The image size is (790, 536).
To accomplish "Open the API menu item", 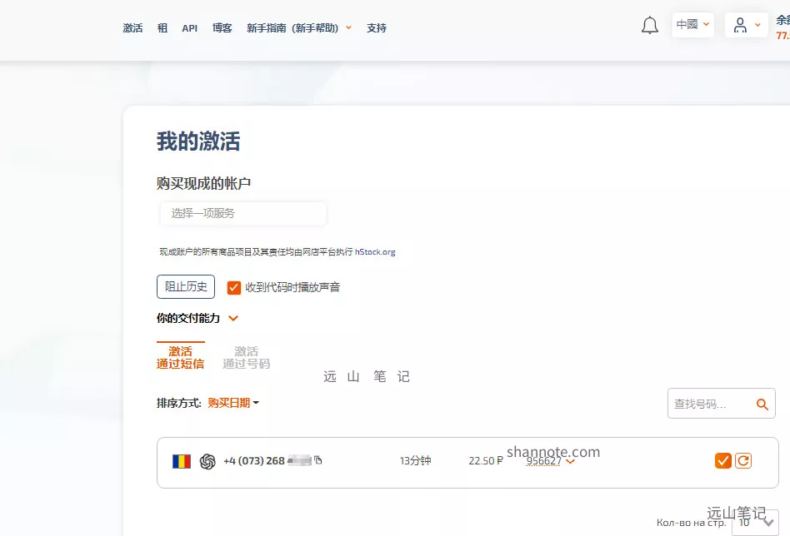I will pyautogui.click(x=190, y=27).
